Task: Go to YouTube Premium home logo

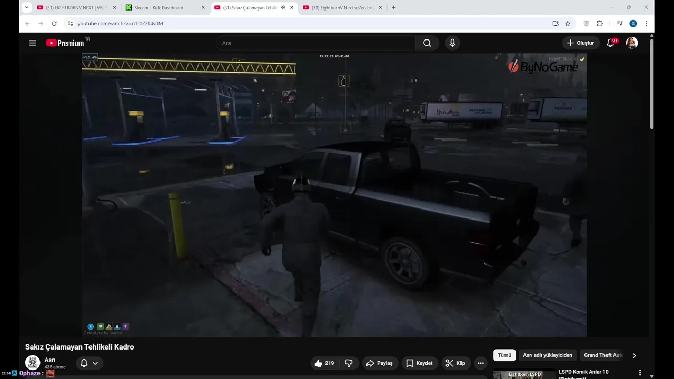Action: [65, 43]
